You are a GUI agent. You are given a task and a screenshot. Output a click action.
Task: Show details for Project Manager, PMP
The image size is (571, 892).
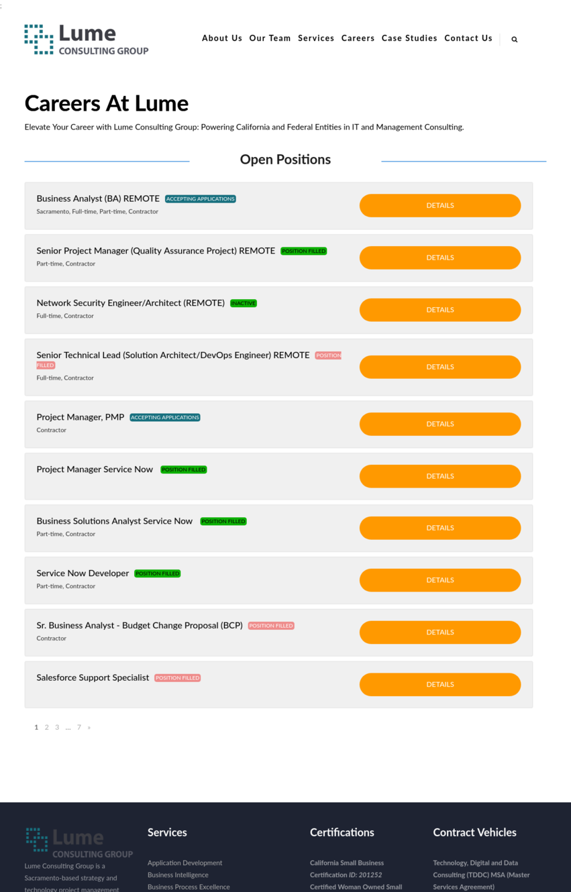click(x=439, y=424)
